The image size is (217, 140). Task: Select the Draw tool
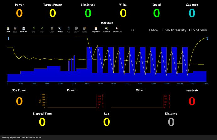(52, 28)
